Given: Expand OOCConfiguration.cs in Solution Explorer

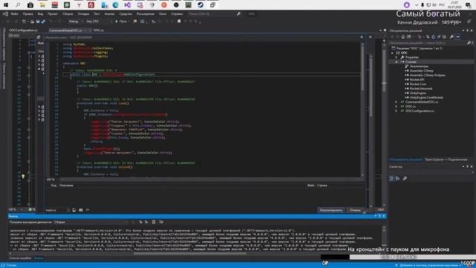Looking at the screenshot, I should pyautogui.click(x=396, y=111).
